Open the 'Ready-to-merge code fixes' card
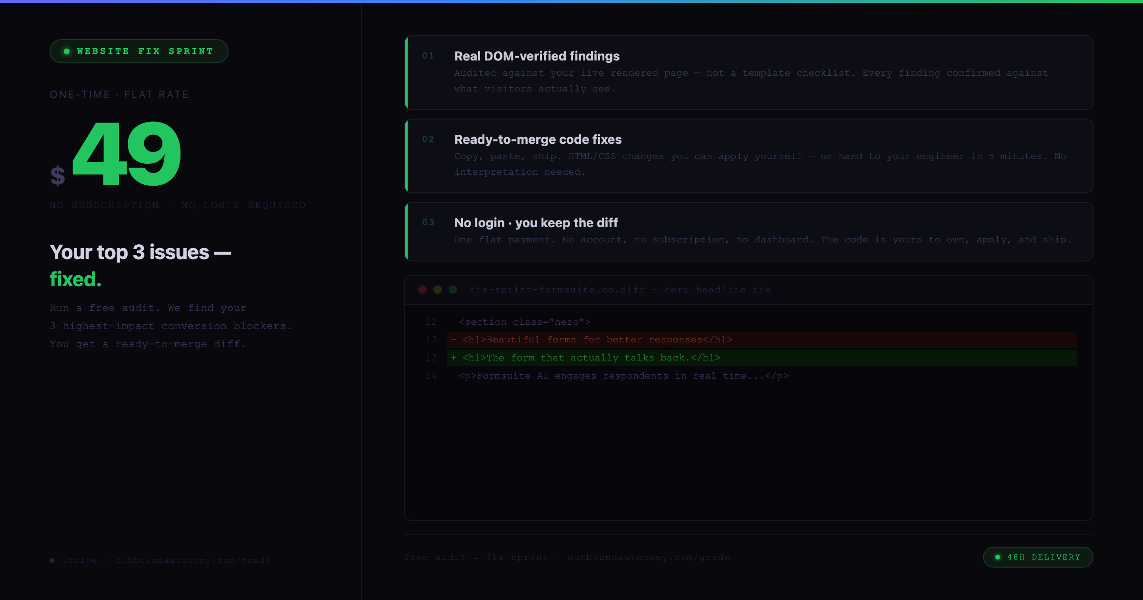Viewport: 1143px width, 600px height. click(749, 156)
